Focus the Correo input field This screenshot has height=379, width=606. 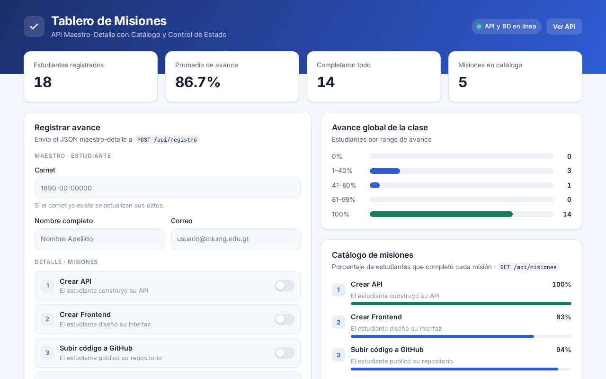pos(236,239)
